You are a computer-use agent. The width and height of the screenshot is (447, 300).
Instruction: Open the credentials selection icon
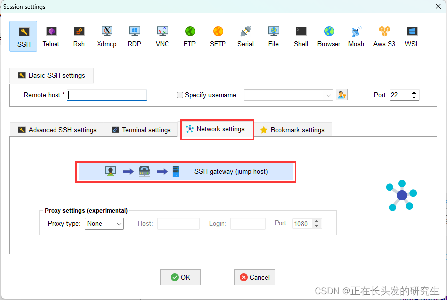[x=341, y=94]
